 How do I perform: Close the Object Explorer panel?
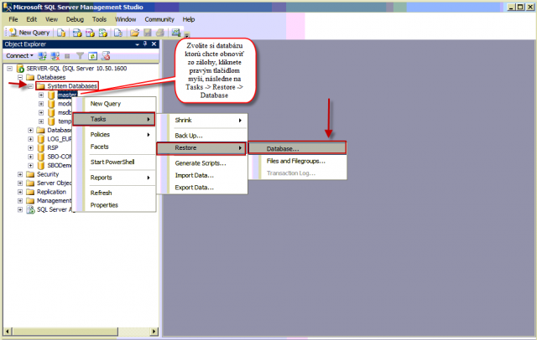pos(154,44)
